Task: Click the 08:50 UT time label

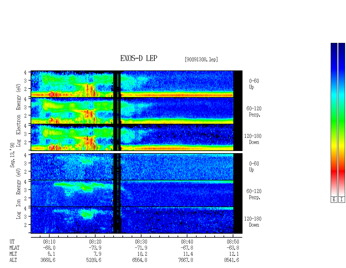Action: [233, 242]
